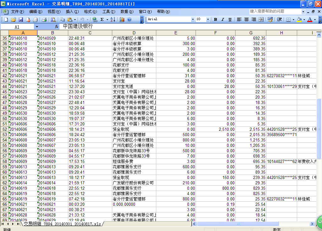Select the column D header
Image resolution: width=322 pixels, height=231 pixels.
coord(134,33)
